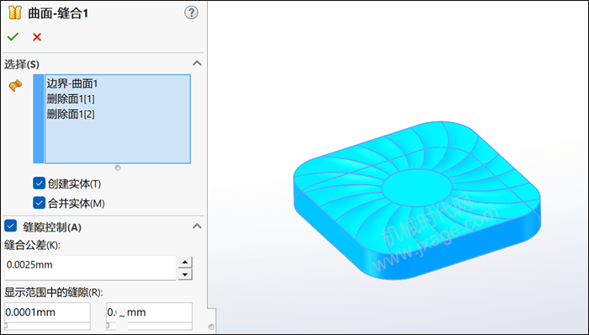This screenshot has height=335, width=589.
Task: Select 边界-曲面1 in the selection list
Action: click(72, 83)
